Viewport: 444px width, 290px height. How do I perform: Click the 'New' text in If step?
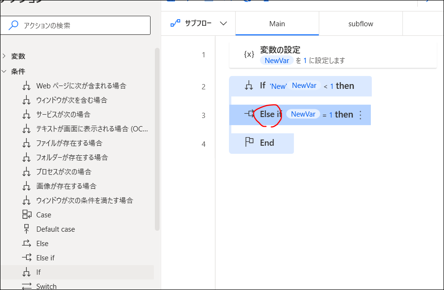click(x=278, y=86)
